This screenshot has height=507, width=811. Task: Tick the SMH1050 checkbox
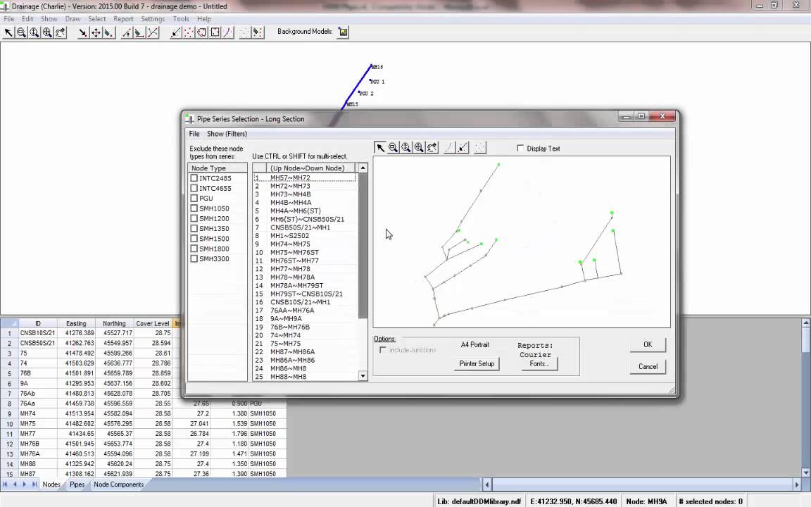pos(194,208)
